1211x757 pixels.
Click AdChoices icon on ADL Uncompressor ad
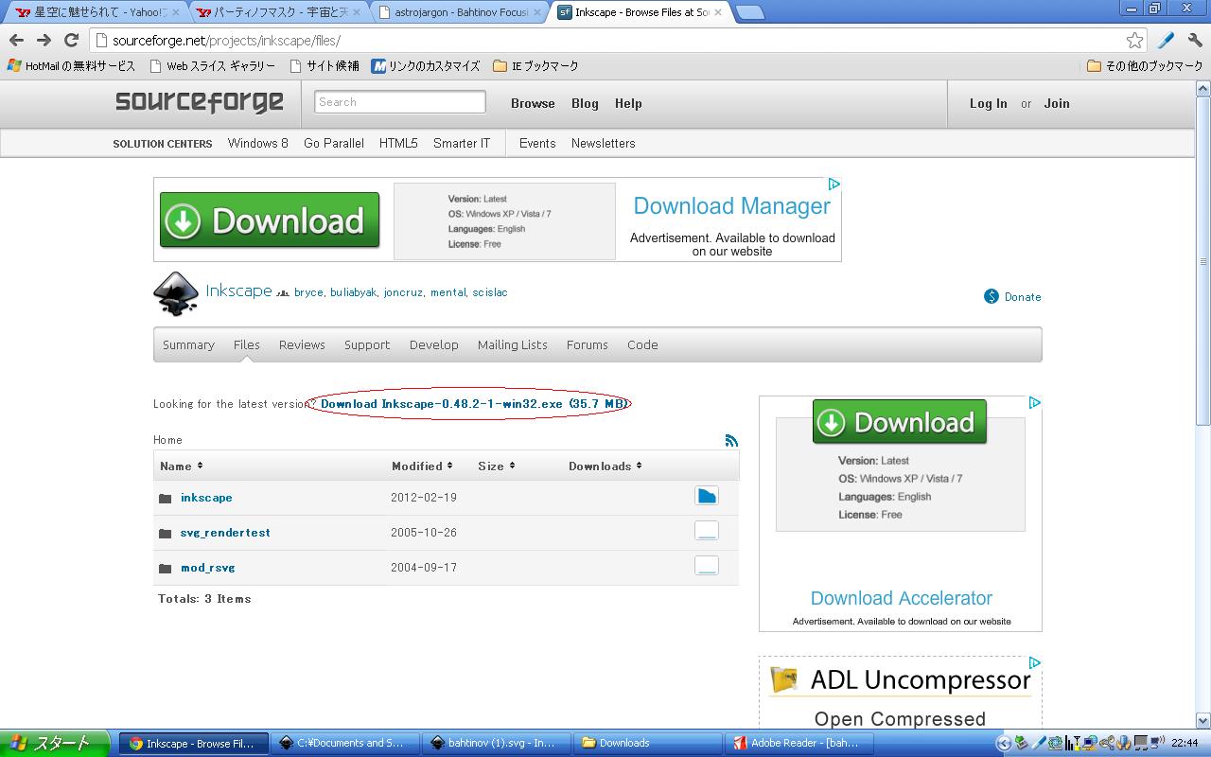(x=1035, y=663)
